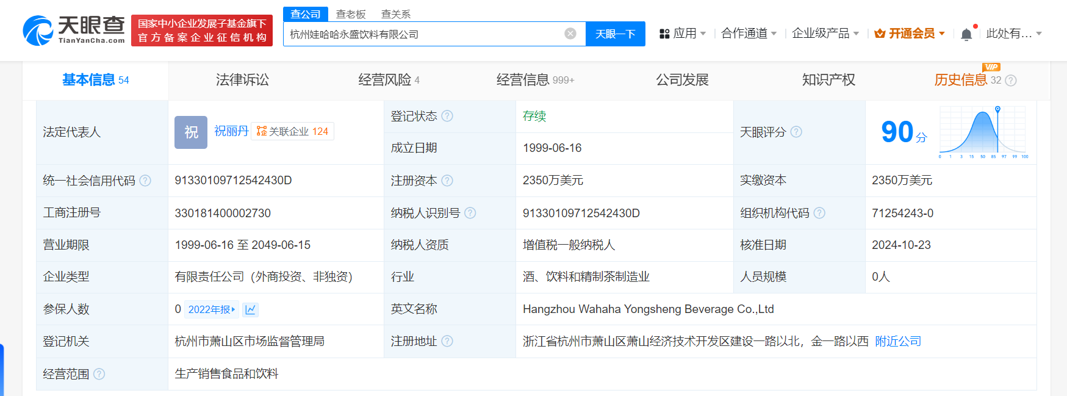The image size is (1067, 396).
Task: Open the 2022年报 report selector
Action: pyautogui.click(x=211, y=309)
